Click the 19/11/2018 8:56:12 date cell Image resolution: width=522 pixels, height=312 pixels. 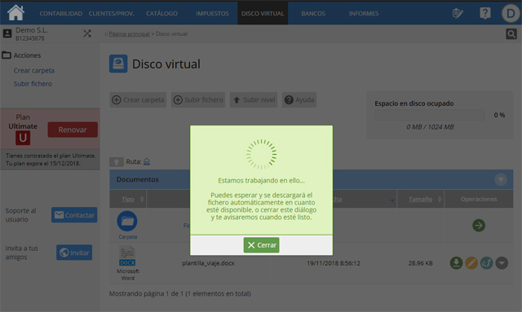pos(334,263)
